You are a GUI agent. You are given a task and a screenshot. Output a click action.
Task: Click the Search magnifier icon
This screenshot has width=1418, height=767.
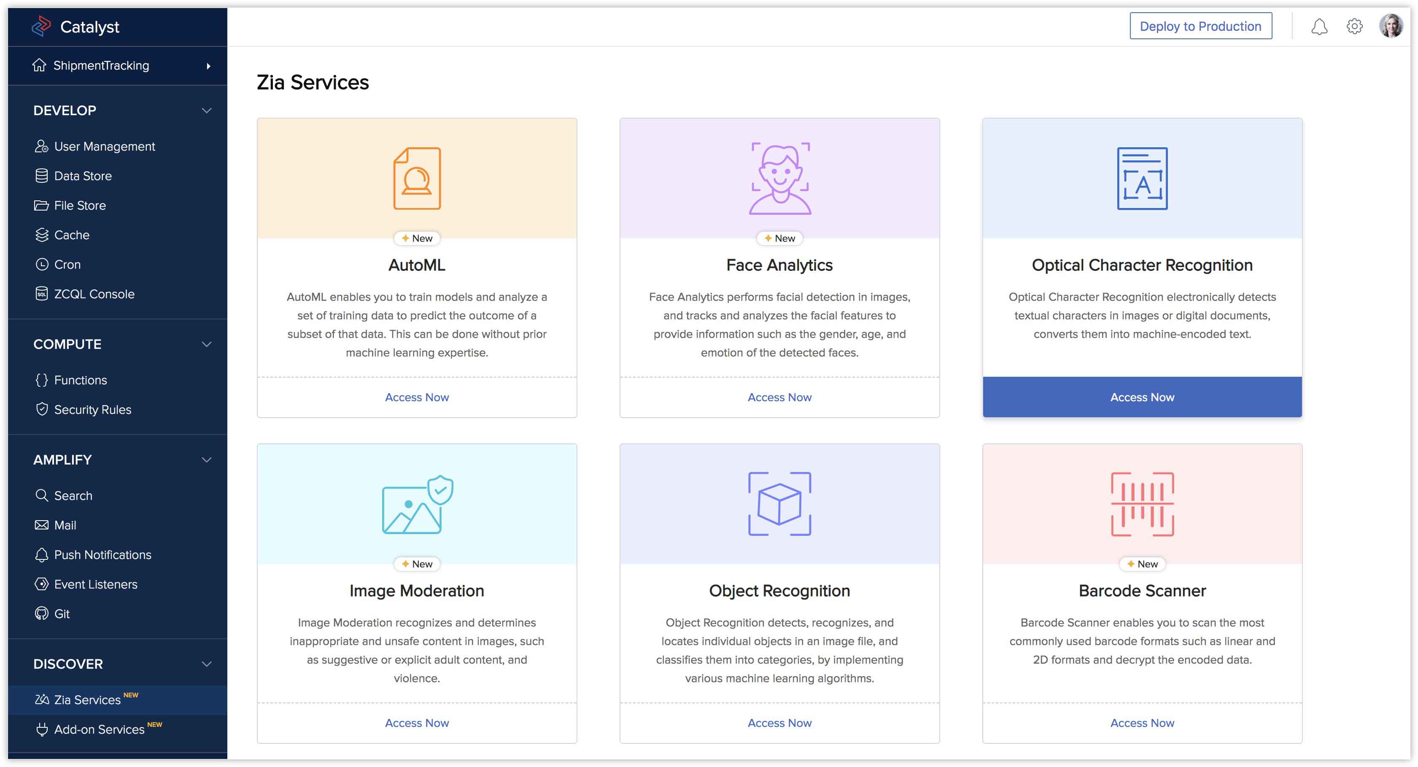(41, 495)
